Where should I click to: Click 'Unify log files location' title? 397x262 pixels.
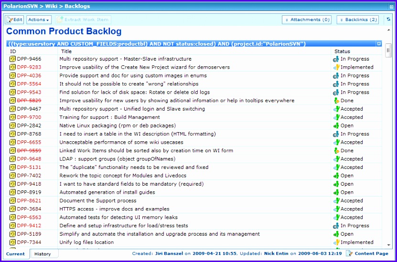click(86, 243)
